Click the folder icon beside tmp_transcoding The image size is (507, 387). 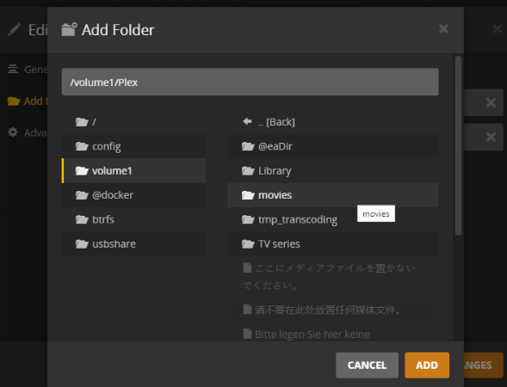[x=248, y=219]
